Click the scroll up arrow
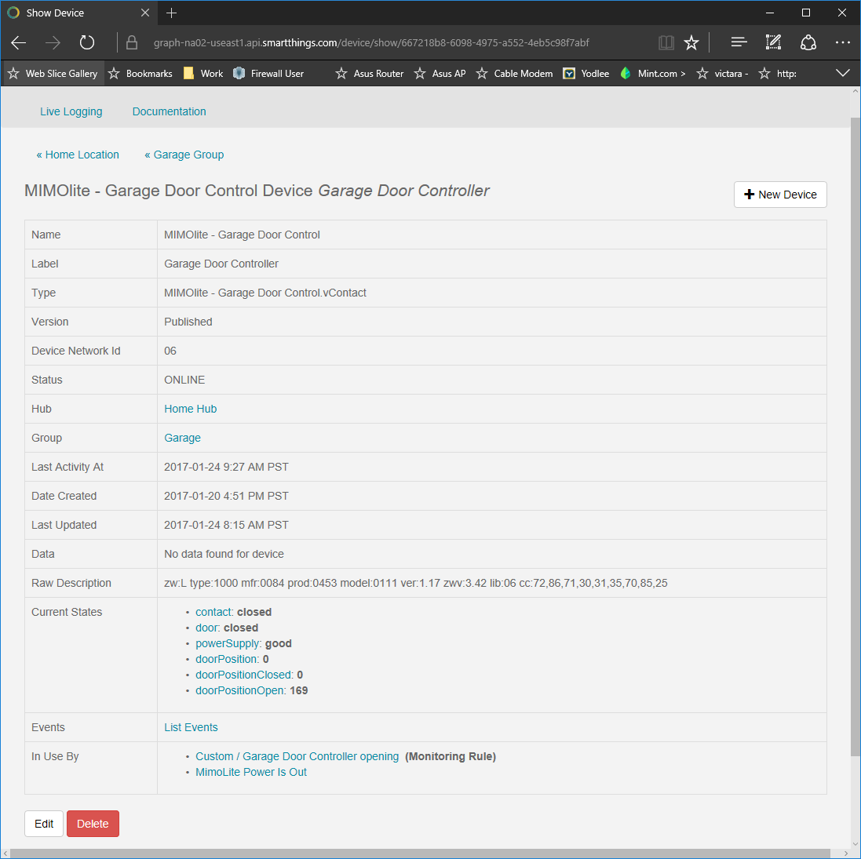The width and height of the screenshot is (861, 859). pos(855,92)
